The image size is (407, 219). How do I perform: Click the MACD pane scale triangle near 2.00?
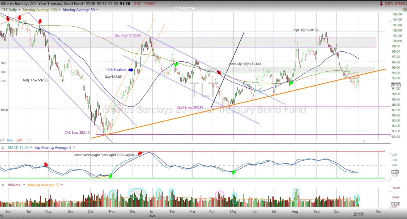[390, 154]
